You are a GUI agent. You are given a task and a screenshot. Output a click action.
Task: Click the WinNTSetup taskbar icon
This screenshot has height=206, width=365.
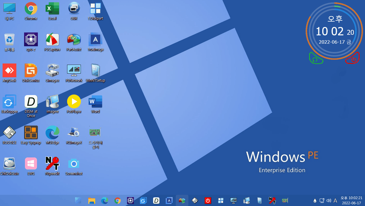(x=259, y=201)
